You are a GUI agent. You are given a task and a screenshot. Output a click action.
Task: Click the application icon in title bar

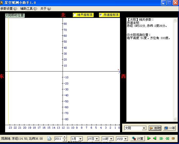coord(2,3)
